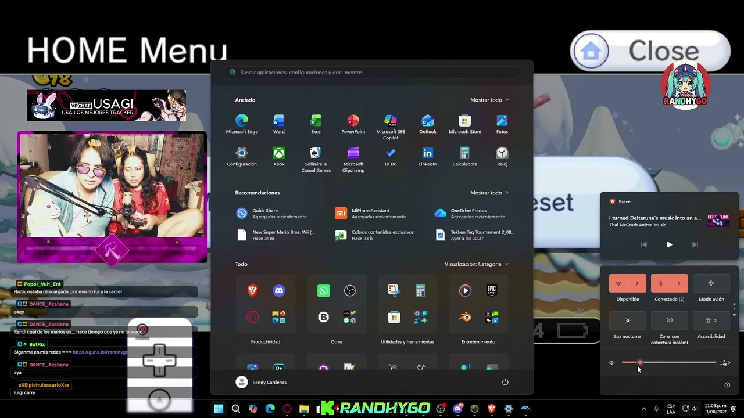Image resolution: width=744 pixels, height=418 pixels.
Task: Open the sound output device selector
Action: click(725, 363)
